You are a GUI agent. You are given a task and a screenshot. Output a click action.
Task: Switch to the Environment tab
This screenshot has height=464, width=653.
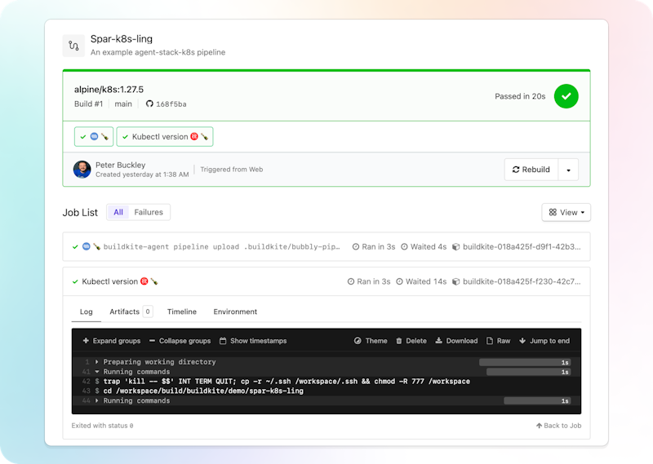point(235,312)
